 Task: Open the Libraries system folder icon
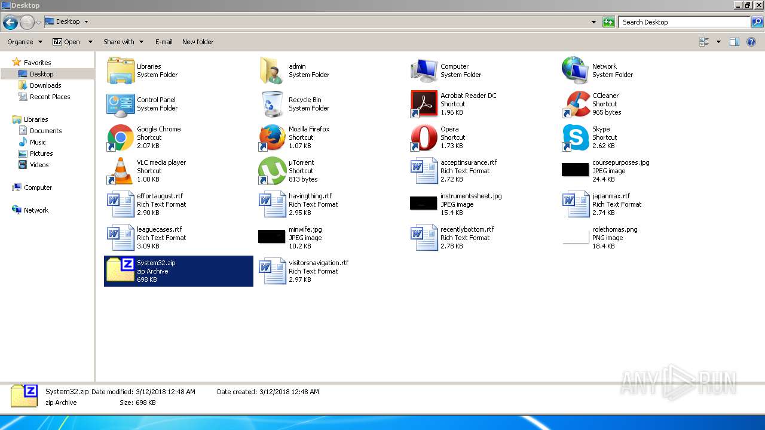(121, 70)
